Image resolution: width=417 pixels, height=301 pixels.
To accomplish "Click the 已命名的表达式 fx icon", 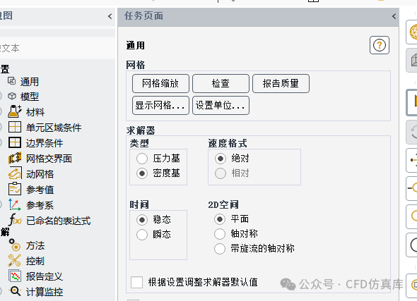I will (15, 220).
